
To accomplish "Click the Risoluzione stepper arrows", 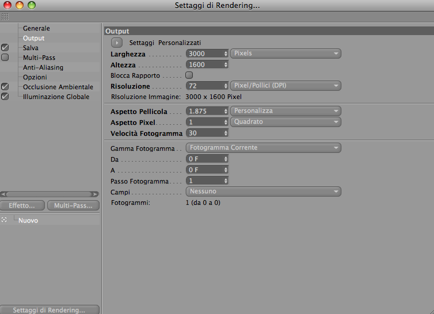I will click(x=226, y=86).
